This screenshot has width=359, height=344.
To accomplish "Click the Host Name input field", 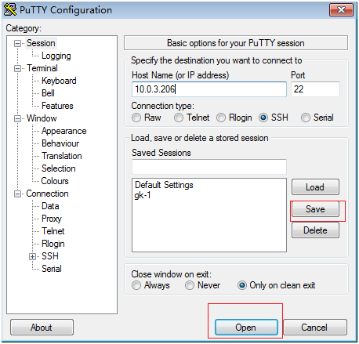I will click(x=209, y=89).
